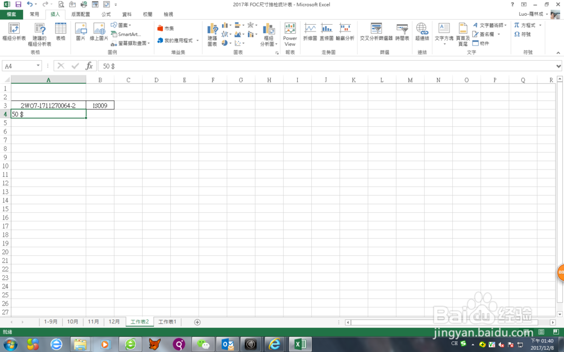
Task: Select cell A3 containing 2WO7-1711270064-2
Action: click(48, 105)
